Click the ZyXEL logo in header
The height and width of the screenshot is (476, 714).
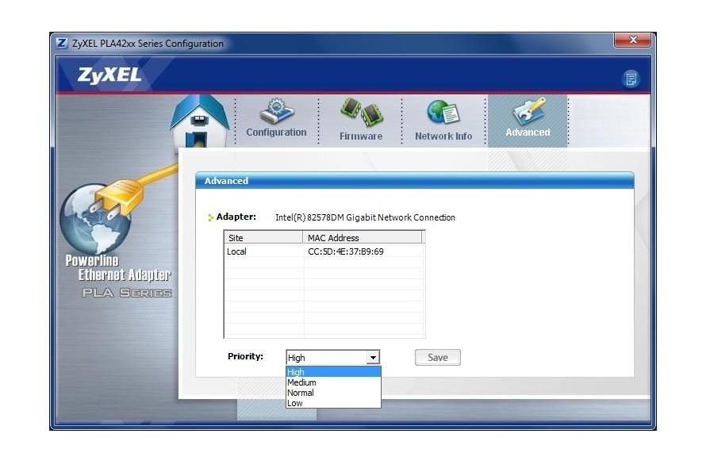(109, 75)
